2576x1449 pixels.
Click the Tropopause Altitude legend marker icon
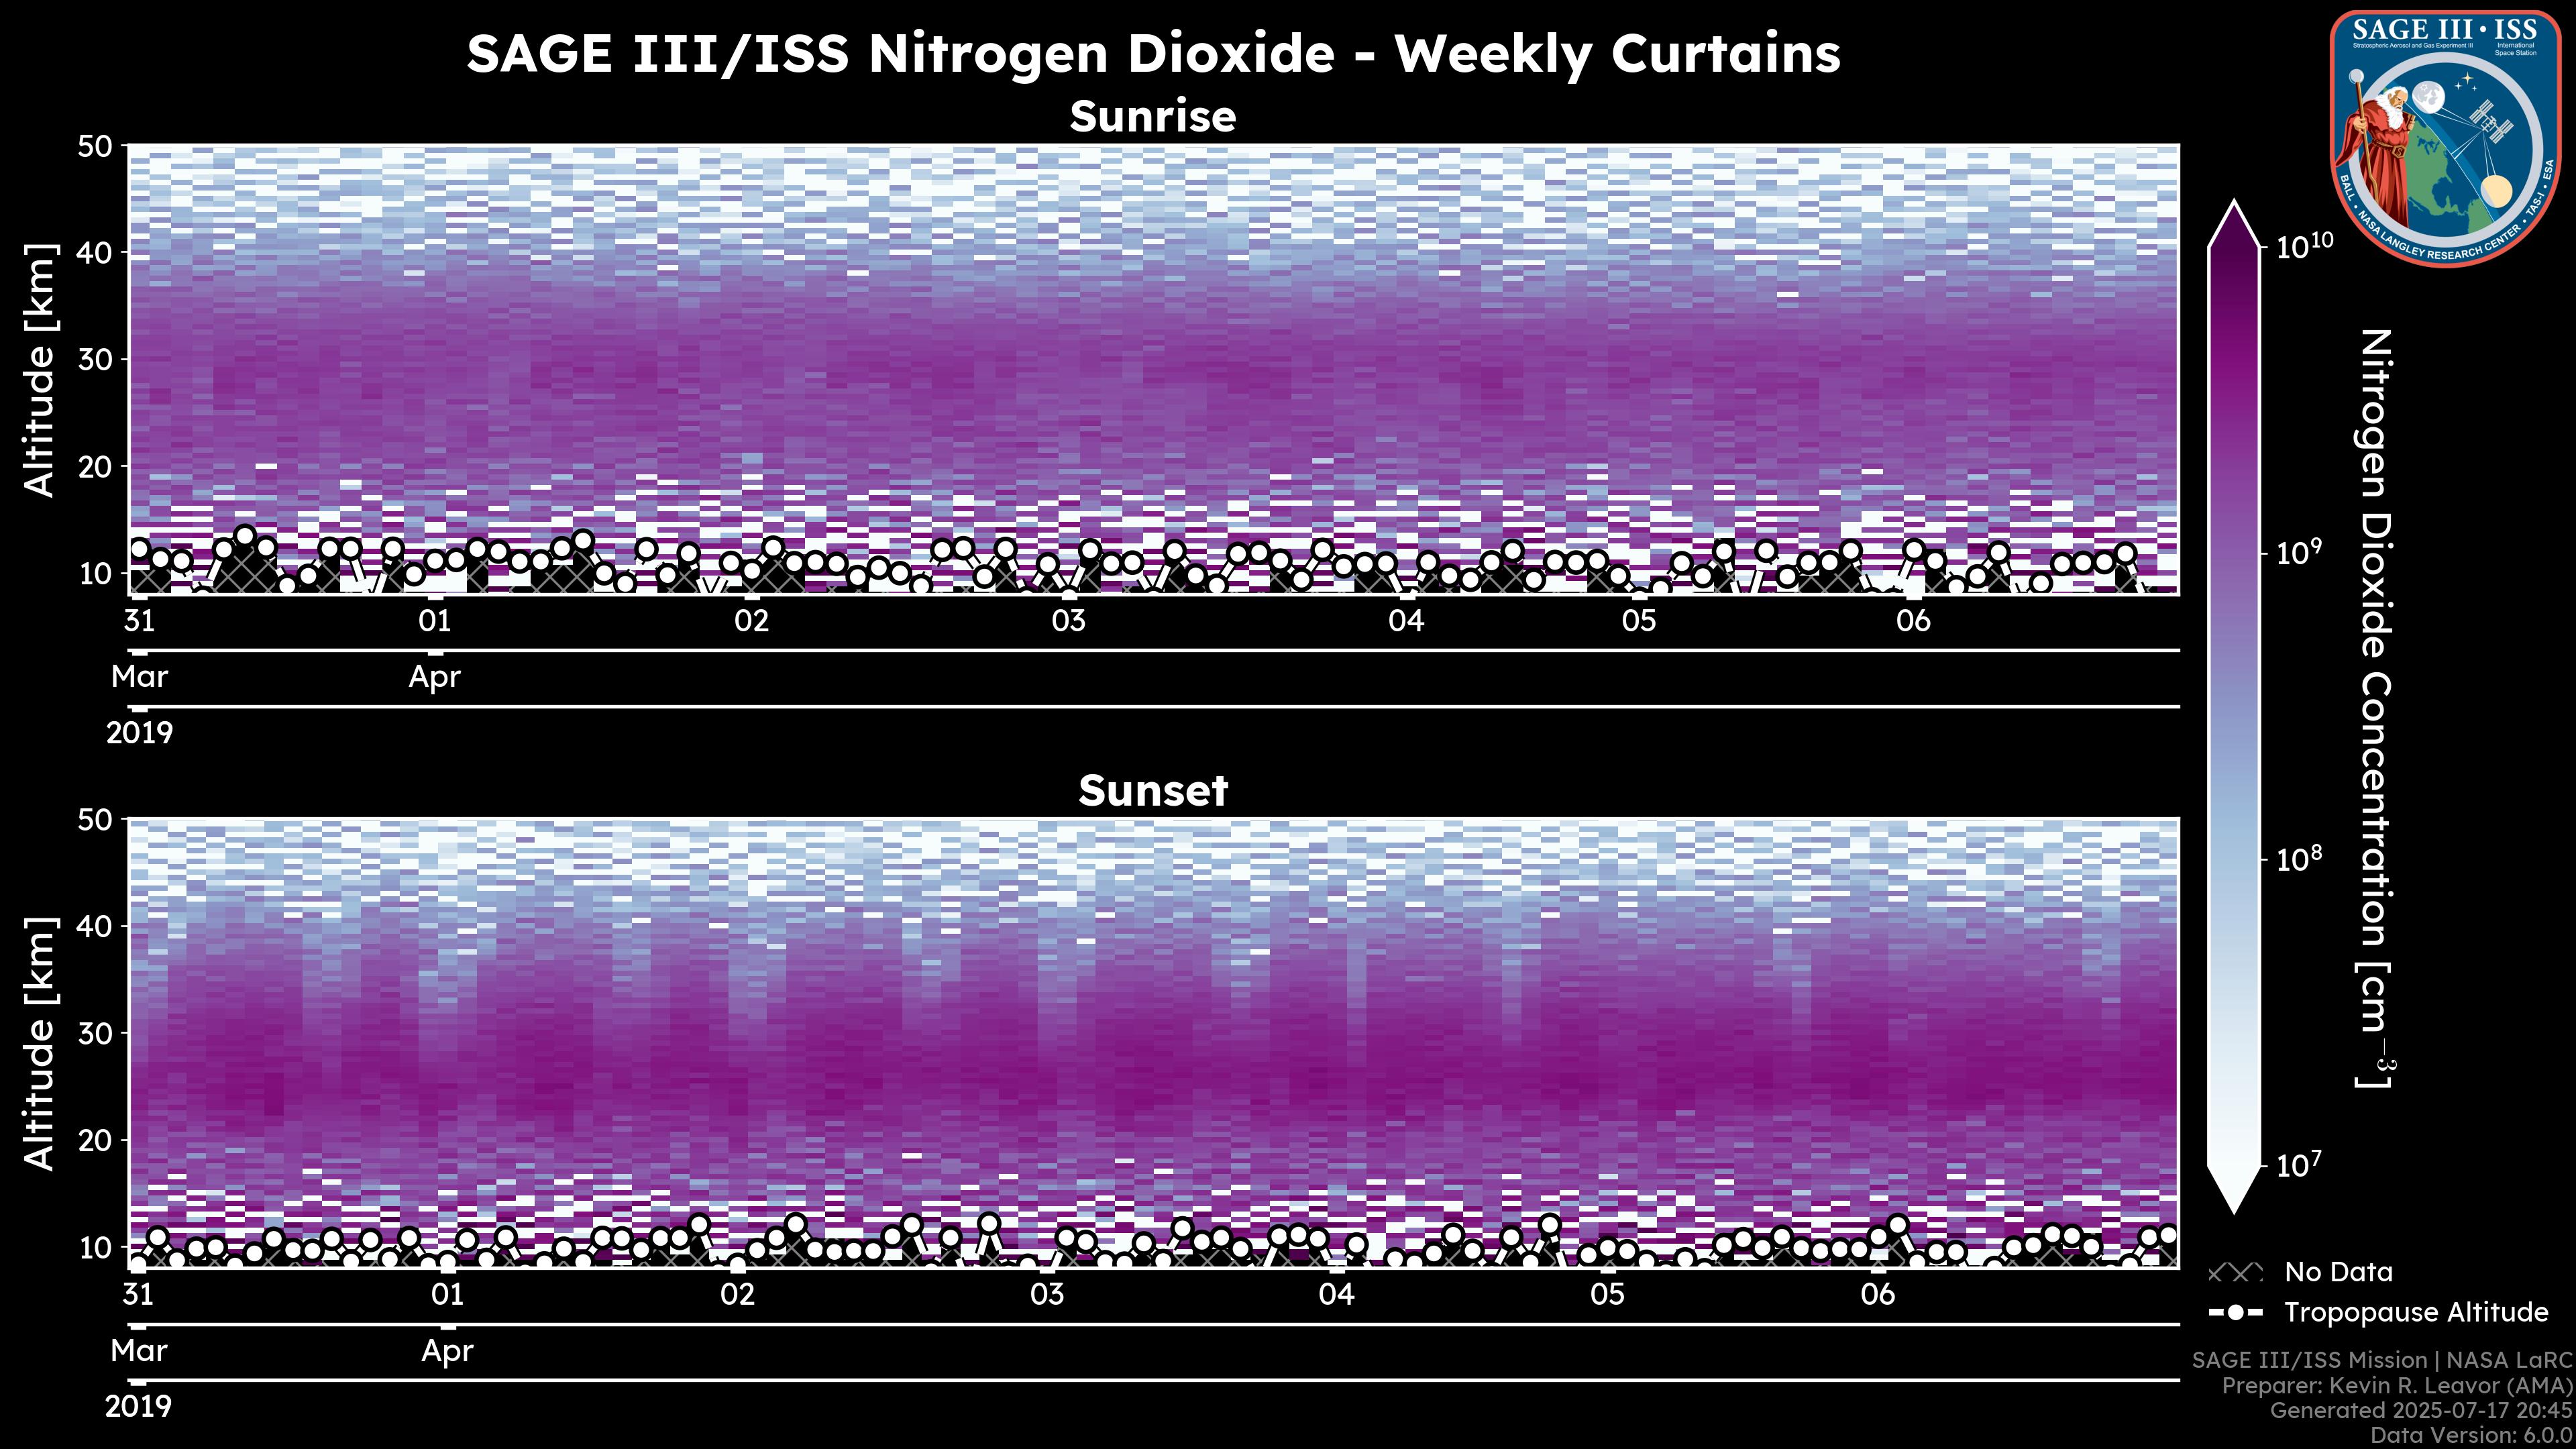pos(2235,1312)
